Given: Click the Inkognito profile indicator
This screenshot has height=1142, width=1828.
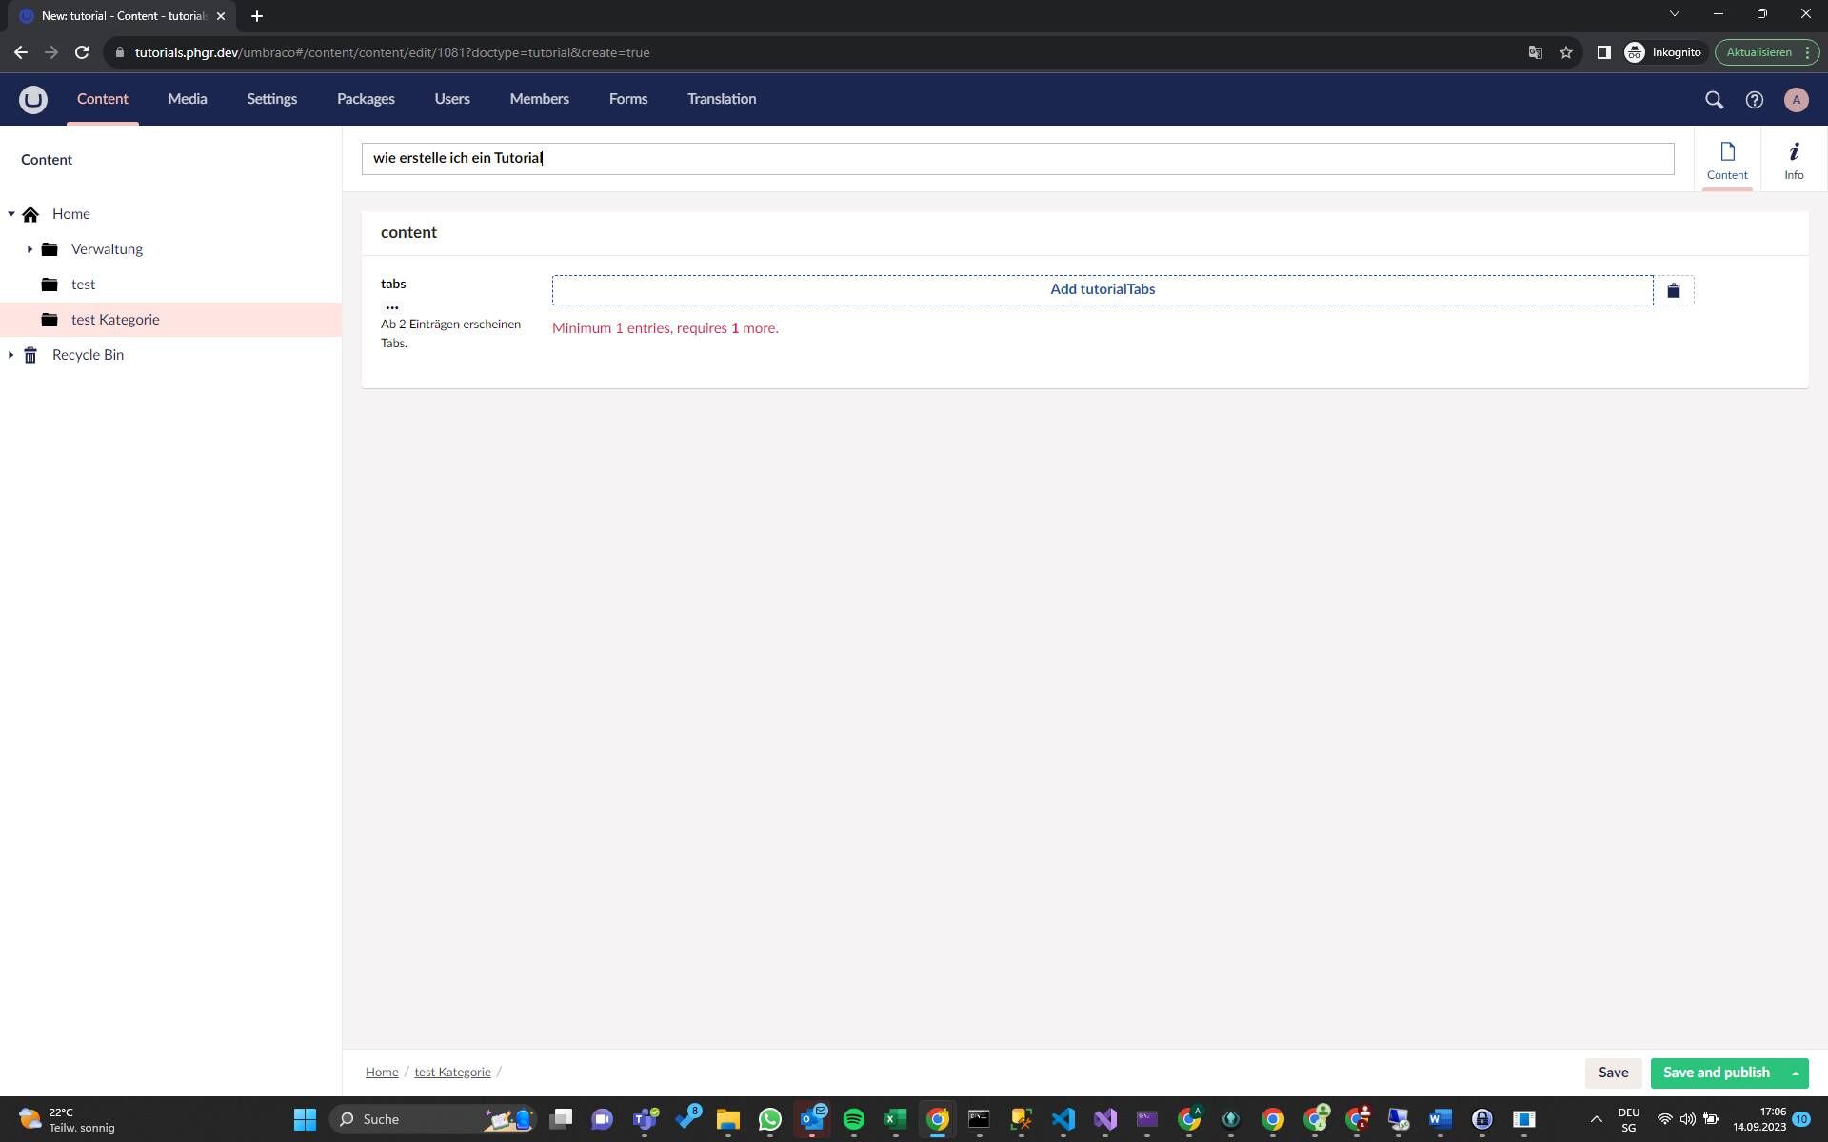Looking at the screenshot, I should pyautogui.click(x=1663, y=52).
